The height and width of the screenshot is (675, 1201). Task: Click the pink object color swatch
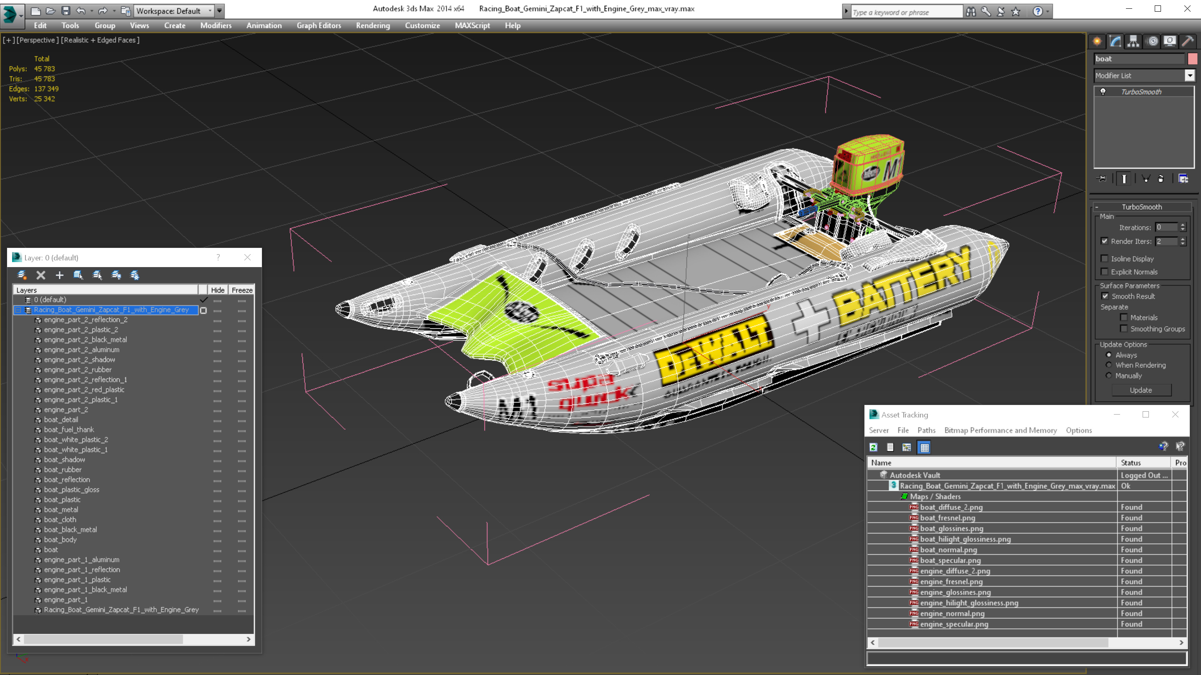(1193, 59)
